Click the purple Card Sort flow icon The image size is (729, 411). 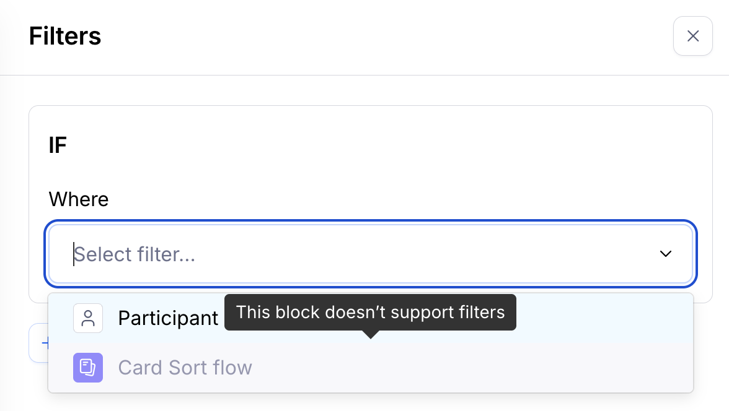(88, 368)
